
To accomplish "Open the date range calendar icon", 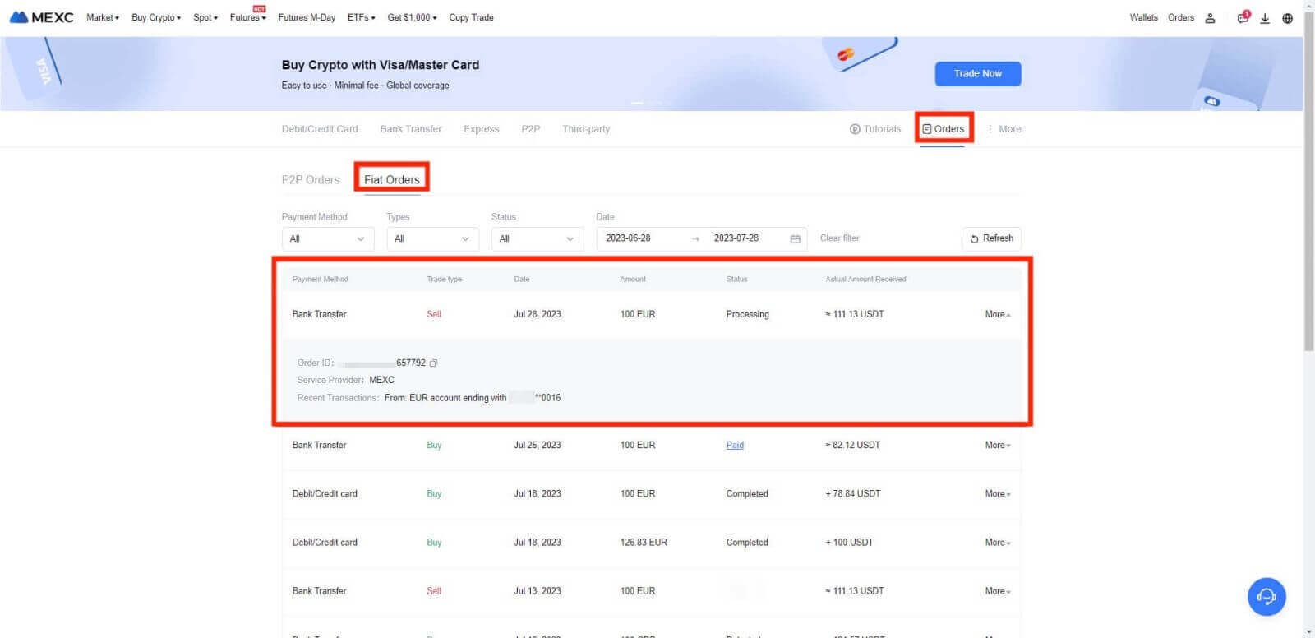I will tap(795, 238).
